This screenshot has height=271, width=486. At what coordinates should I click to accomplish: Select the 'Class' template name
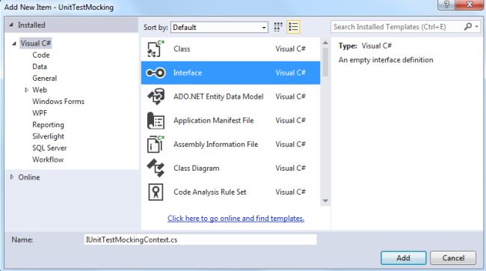click(x=182, y=49)
